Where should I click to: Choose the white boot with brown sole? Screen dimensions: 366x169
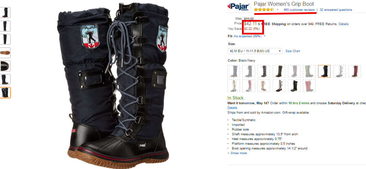pyautogui.click(x=279, y=86)
